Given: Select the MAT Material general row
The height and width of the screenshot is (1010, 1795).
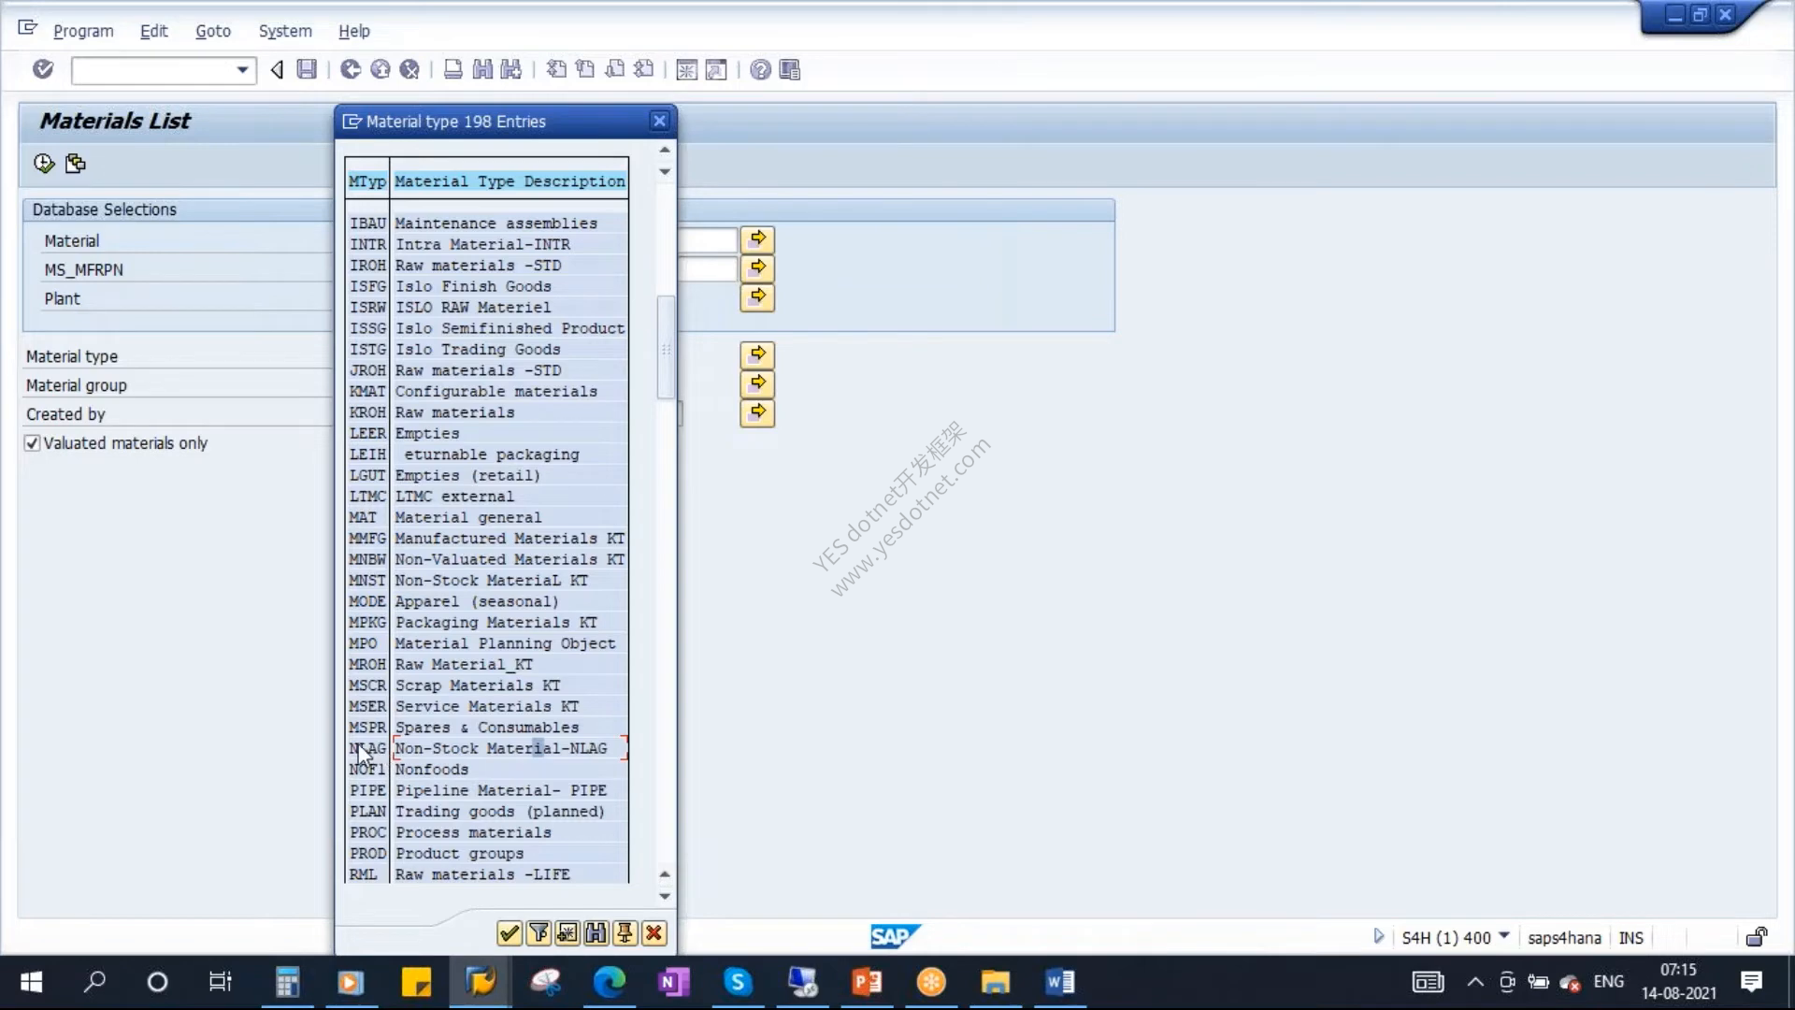Looking at the screenshot, I should 486,517.
